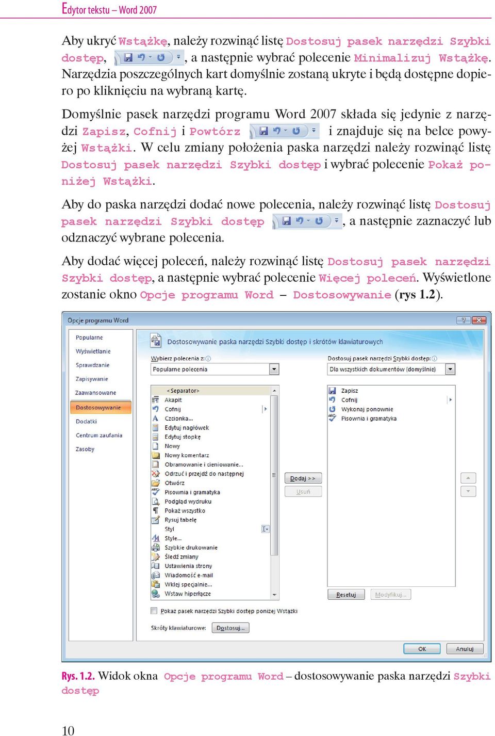Click the commands list scrollbar down arrow
The image size is (495, 736).
(x=275, y=595)
